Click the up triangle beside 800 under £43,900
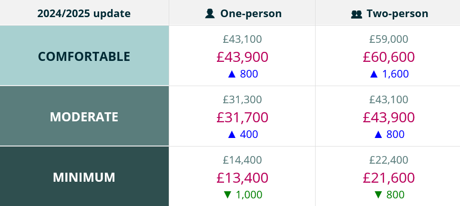460x206 pixels. 232,74
